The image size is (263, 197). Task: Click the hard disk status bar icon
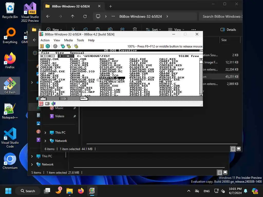(47, 104)
